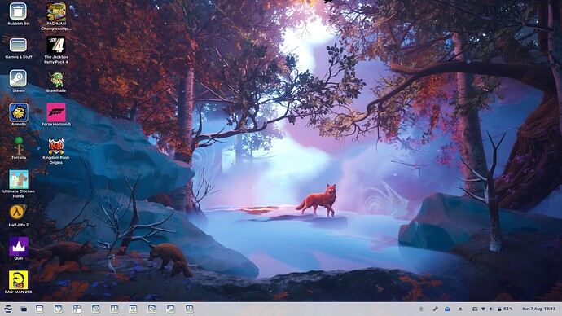
Task: Launch Forza Horizon 5 shortcut
Action: click(56, 115)
